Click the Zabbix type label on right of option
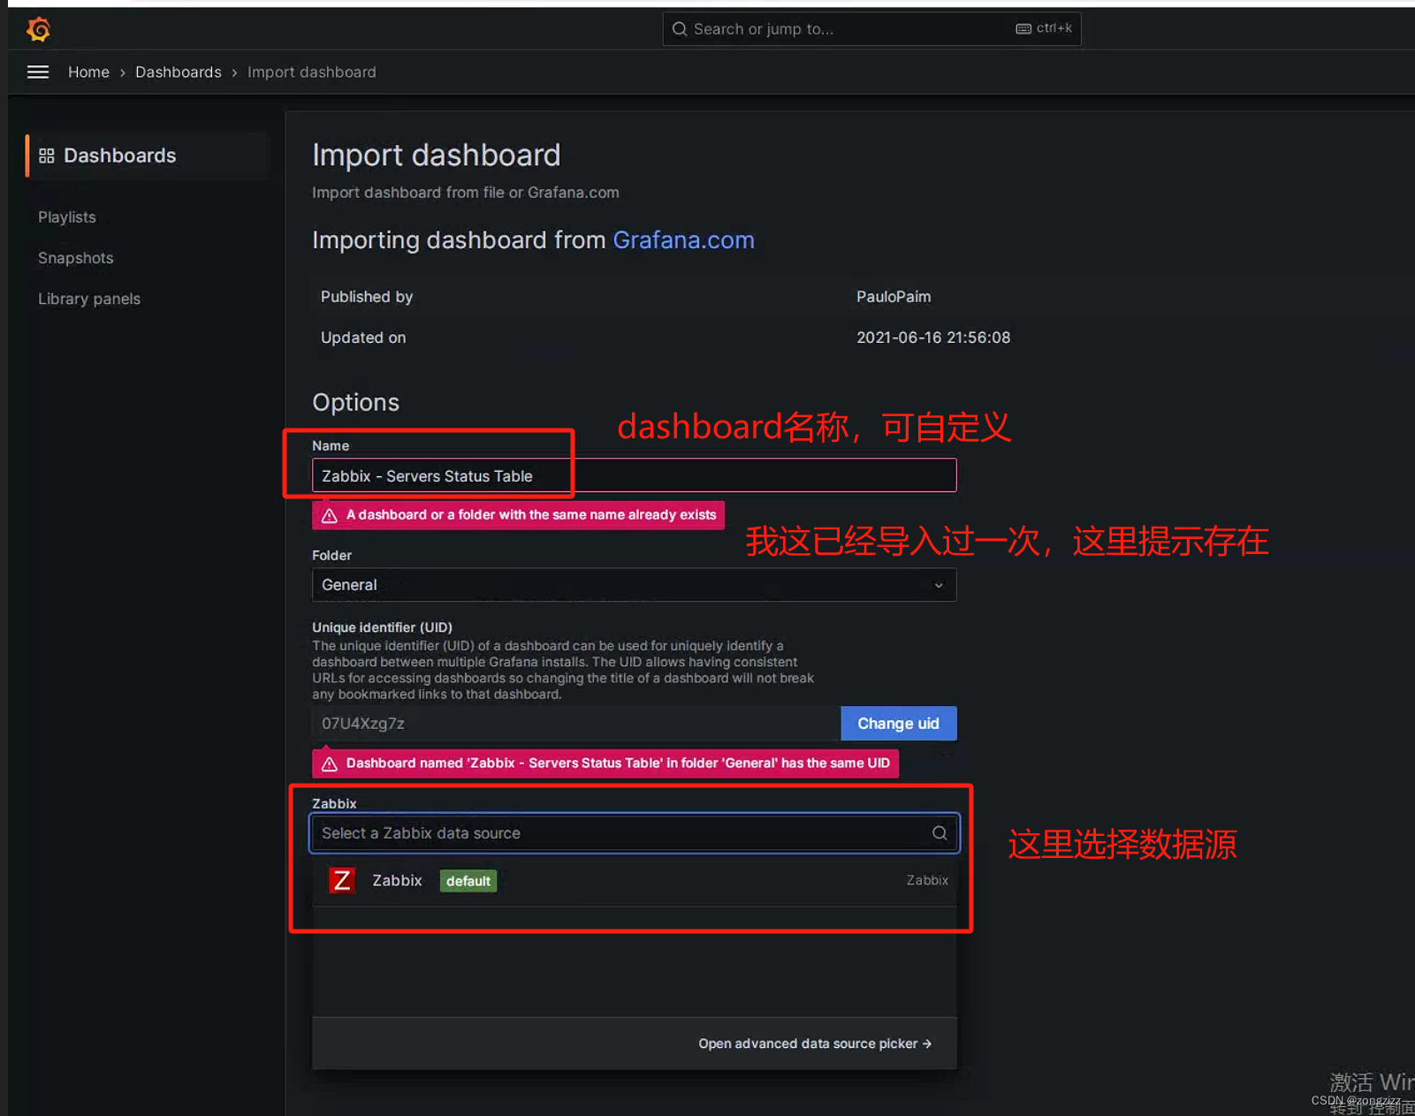1415x1116 pixels. [927, 880]
